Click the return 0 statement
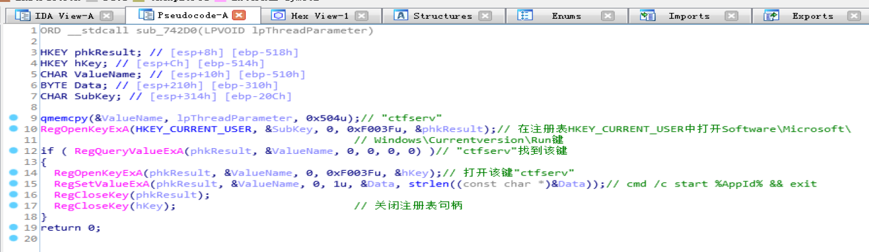Viewport: 869px width, 252px height. tap(71, 228)
